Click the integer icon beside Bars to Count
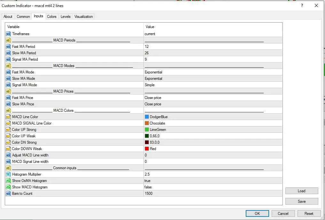 pyautogui.click(x=8, y=193)
